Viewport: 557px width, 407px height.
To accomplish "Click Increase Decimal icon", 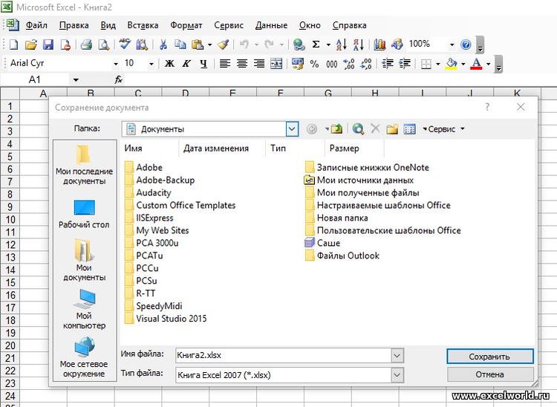I will click(349, 64).
